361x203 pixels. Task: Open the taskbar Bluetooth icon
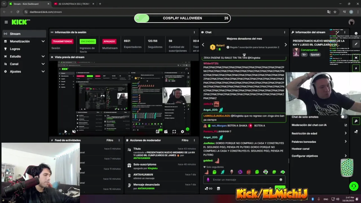pyautogui.click(x=313, y=199)
